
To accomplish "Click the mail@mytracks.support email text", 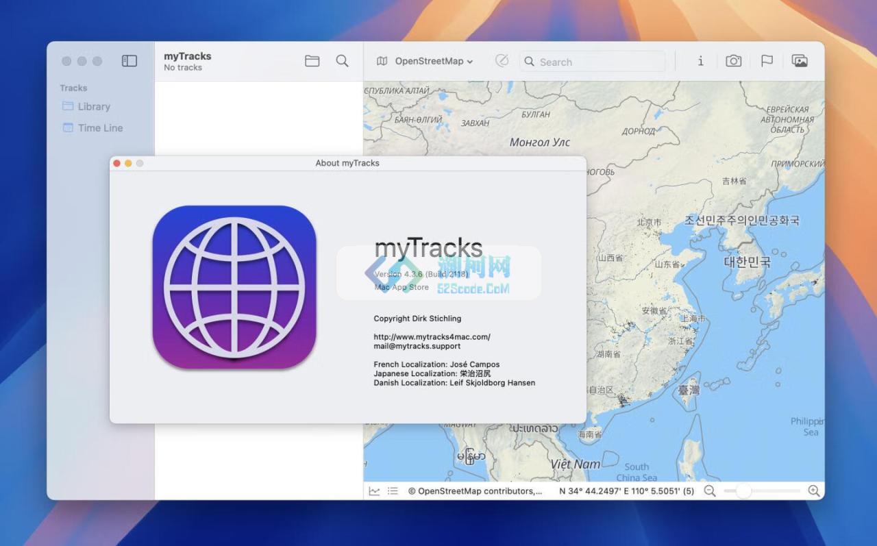I will 417,346.
